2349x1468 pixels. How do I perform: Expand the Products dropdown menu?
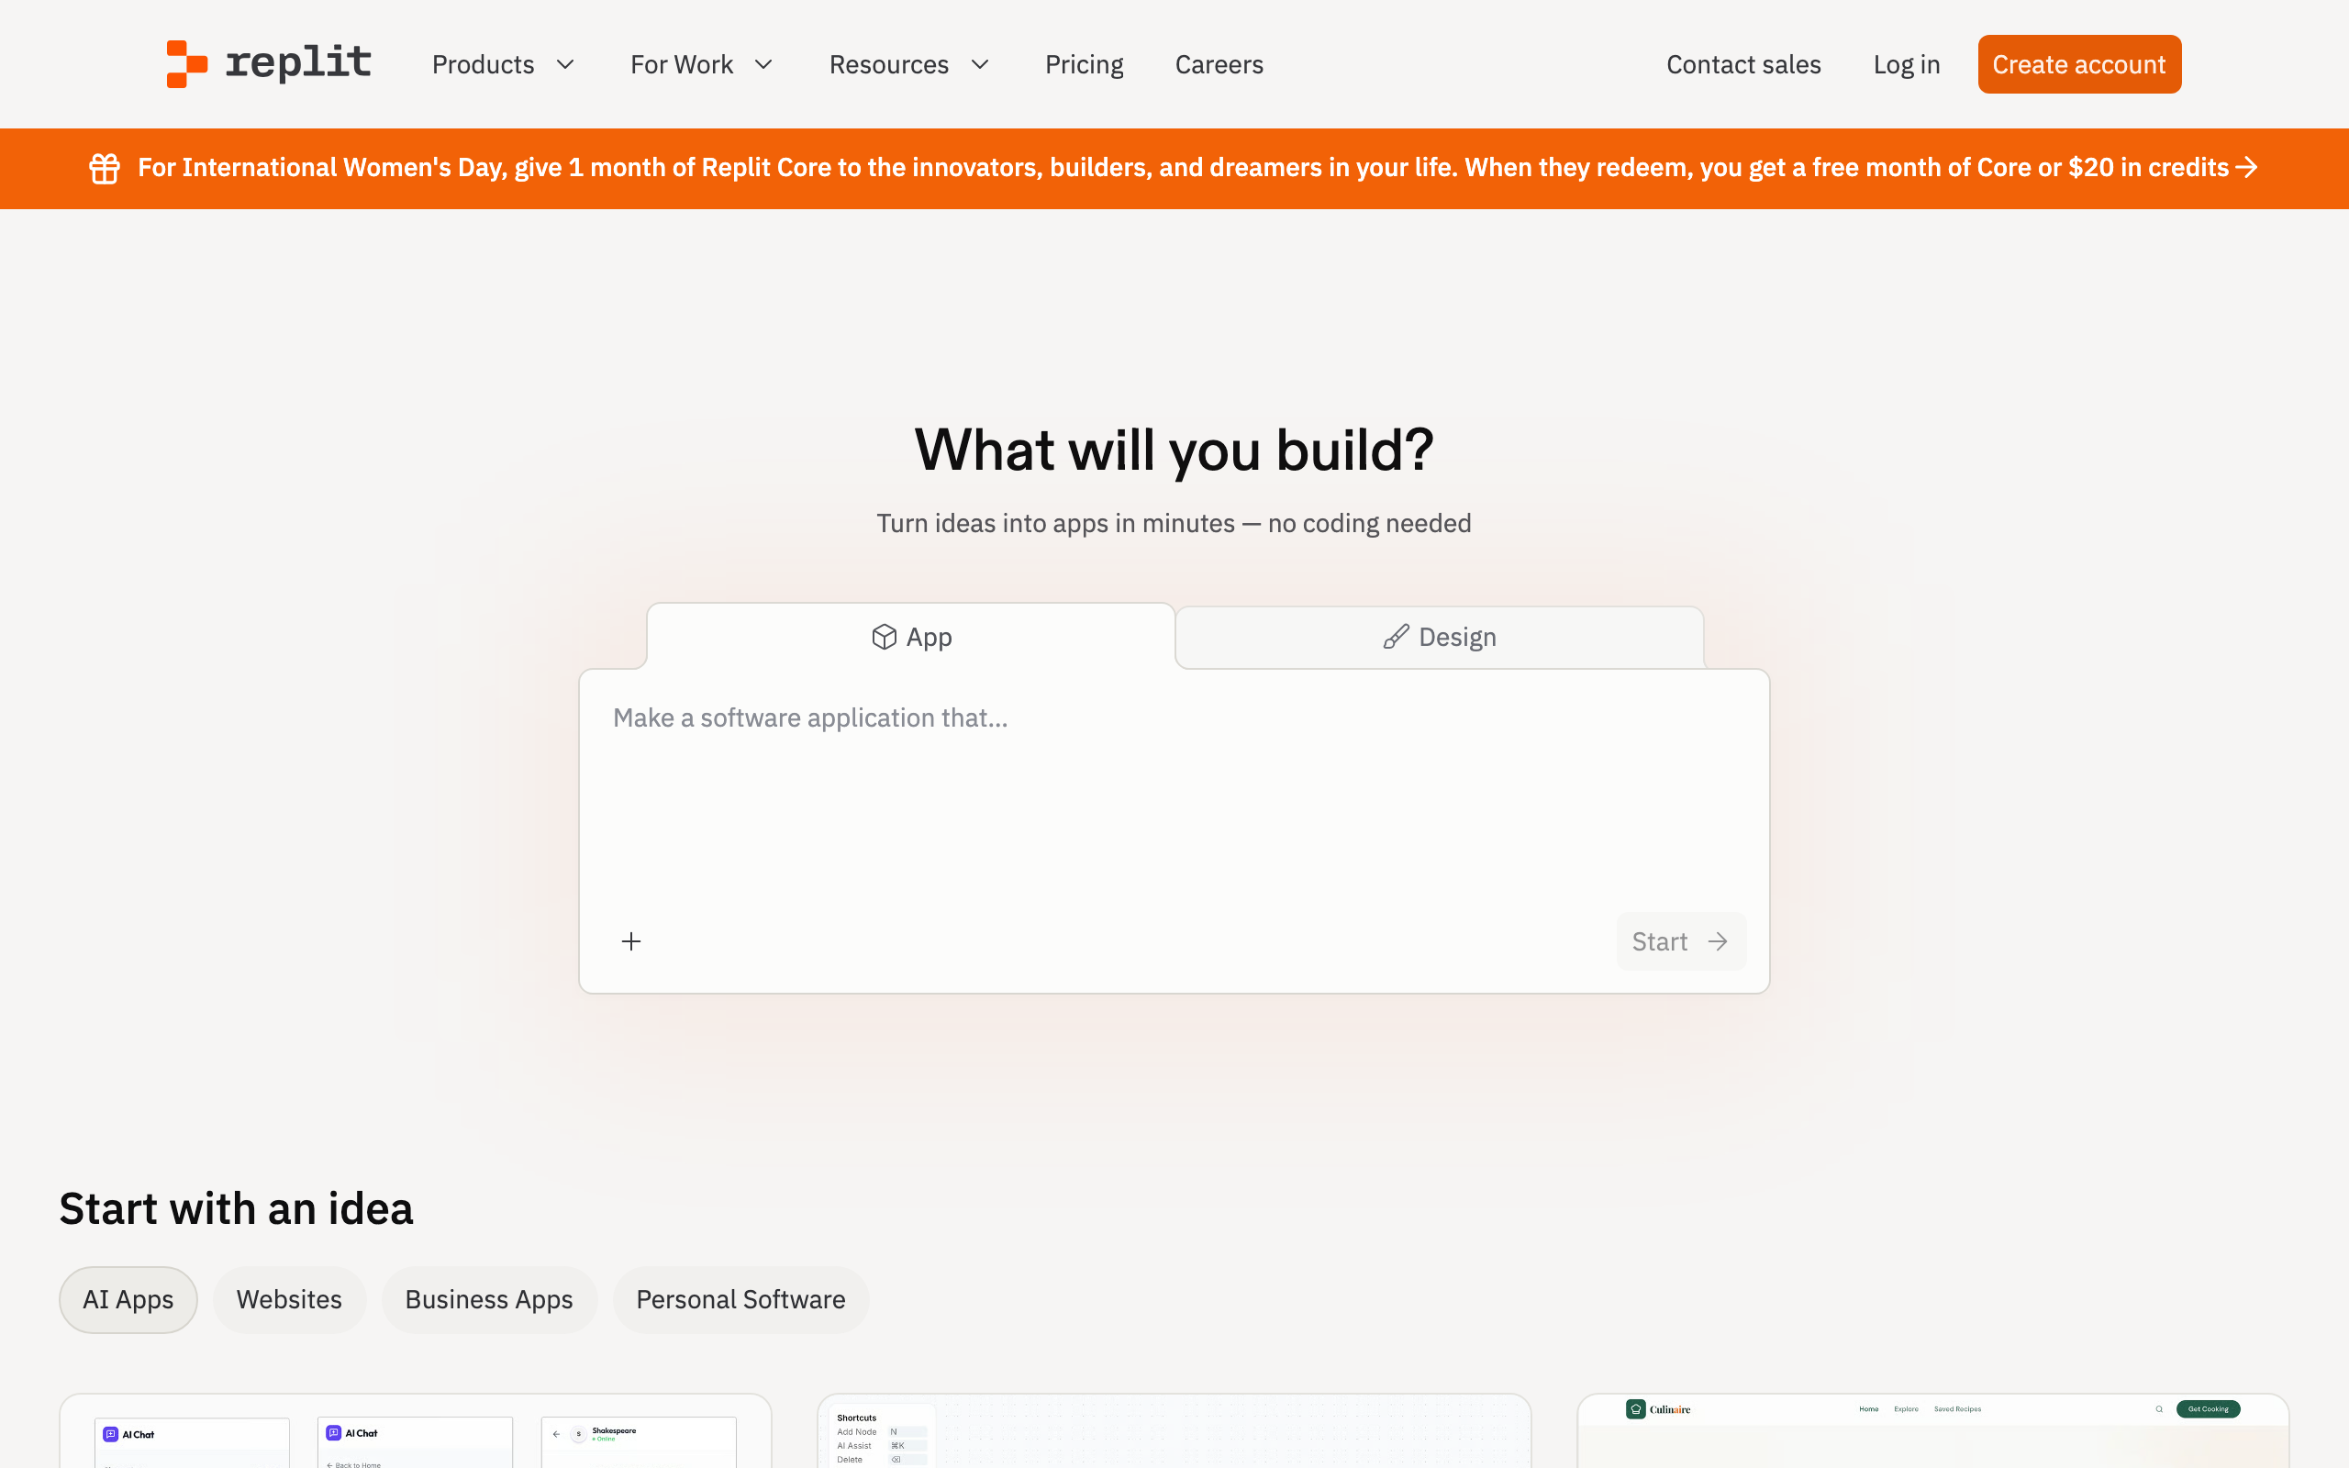point(504,64)
